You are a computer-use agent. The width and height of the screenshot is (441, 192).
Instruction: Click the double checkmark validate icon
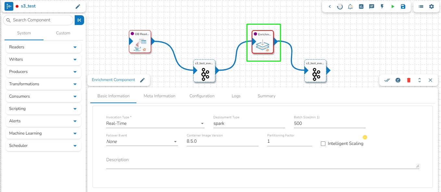click(x=387, y=80)
